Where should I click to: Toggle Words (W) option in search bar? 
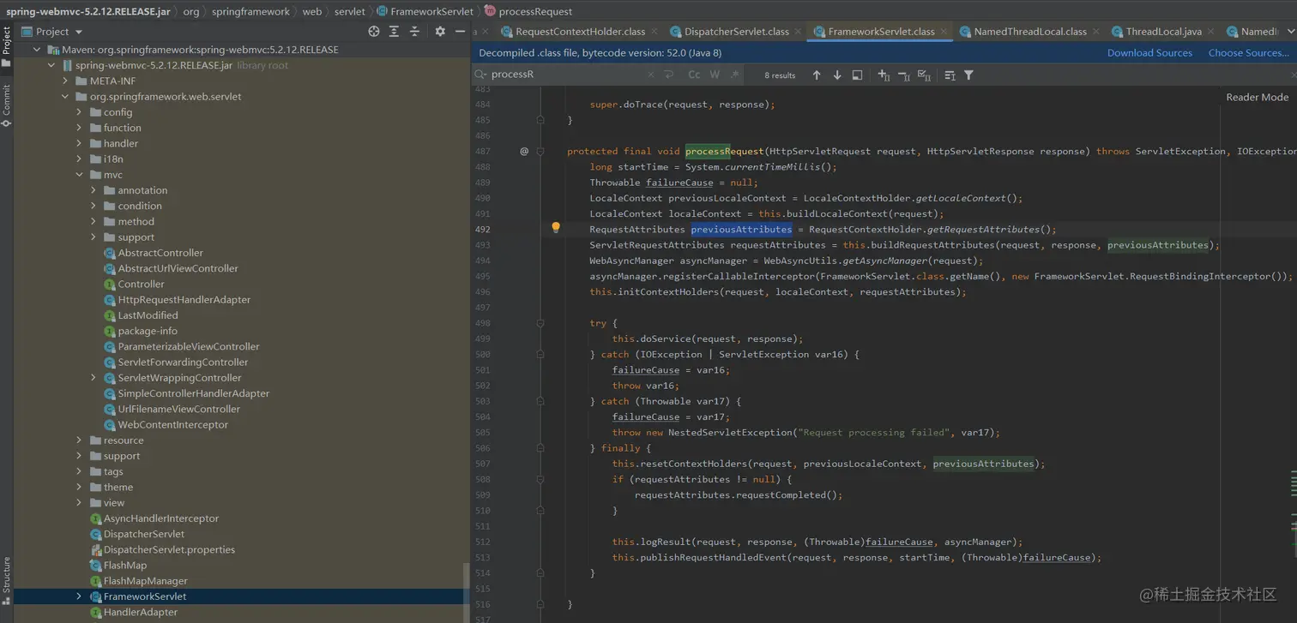click(715, 75)
